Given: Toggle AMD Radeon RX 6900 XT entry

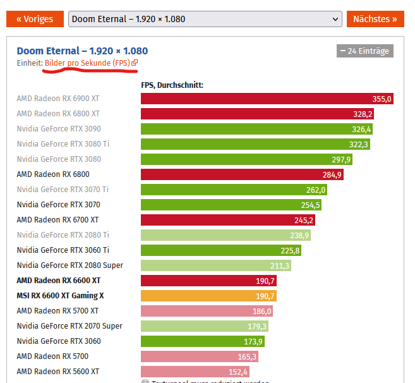Looking at the screenshot, I should tap(58, 99).
